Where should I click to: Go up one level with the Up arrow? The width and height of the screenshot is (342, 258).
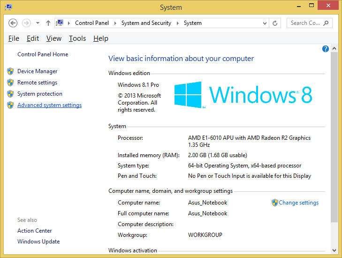point(48,23)
